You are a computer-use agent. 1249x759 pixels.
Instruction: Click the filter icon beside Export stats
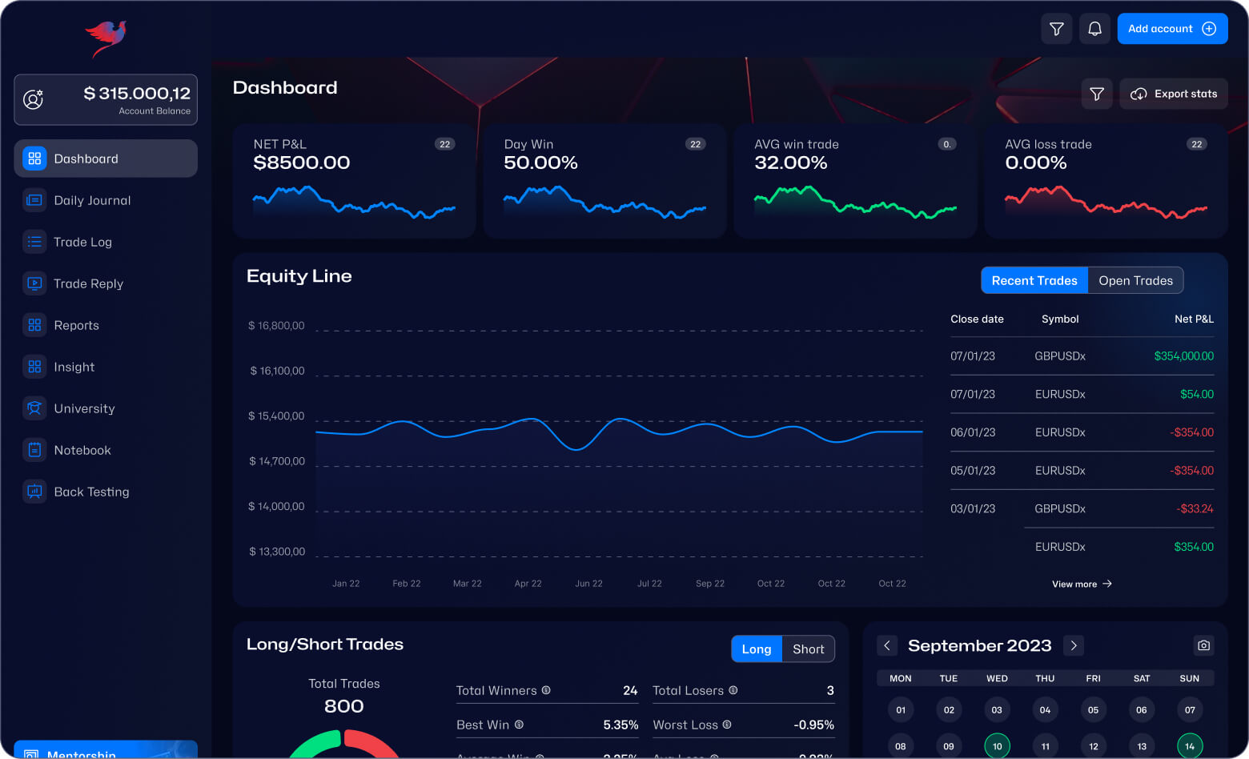click(x=1097, y=94)
